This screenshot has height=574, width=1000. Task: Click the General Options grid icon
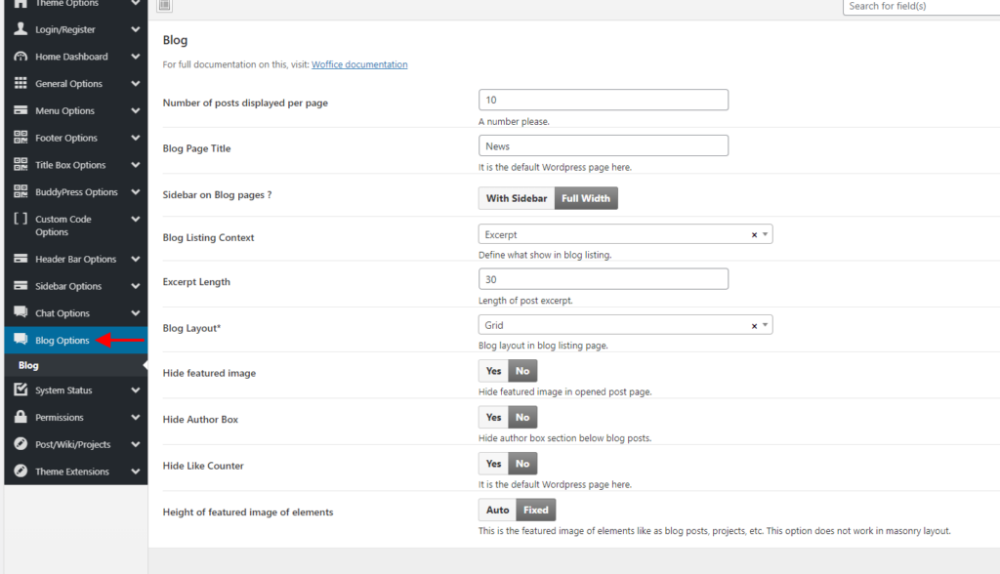[21, 84]
